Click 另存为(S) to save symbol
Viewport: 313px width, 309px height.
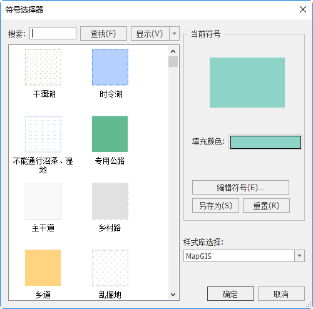click(215, 206)
